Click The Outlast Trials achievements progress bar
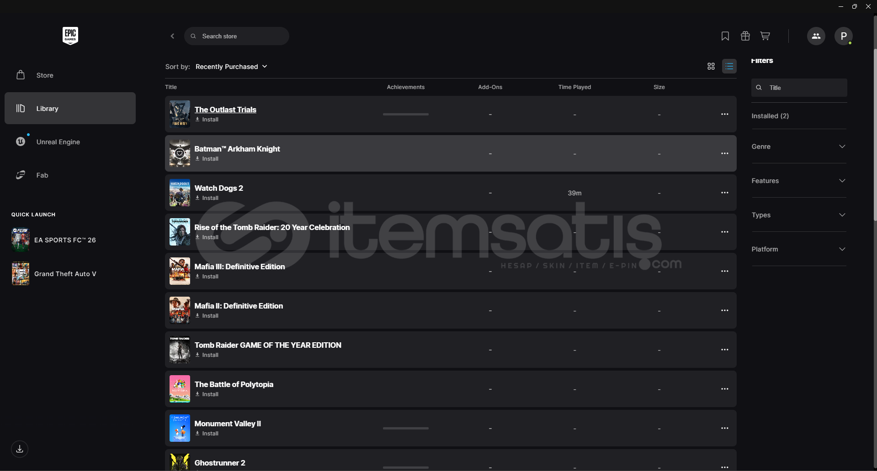This screenshot has height=471, width=877. 406,114
